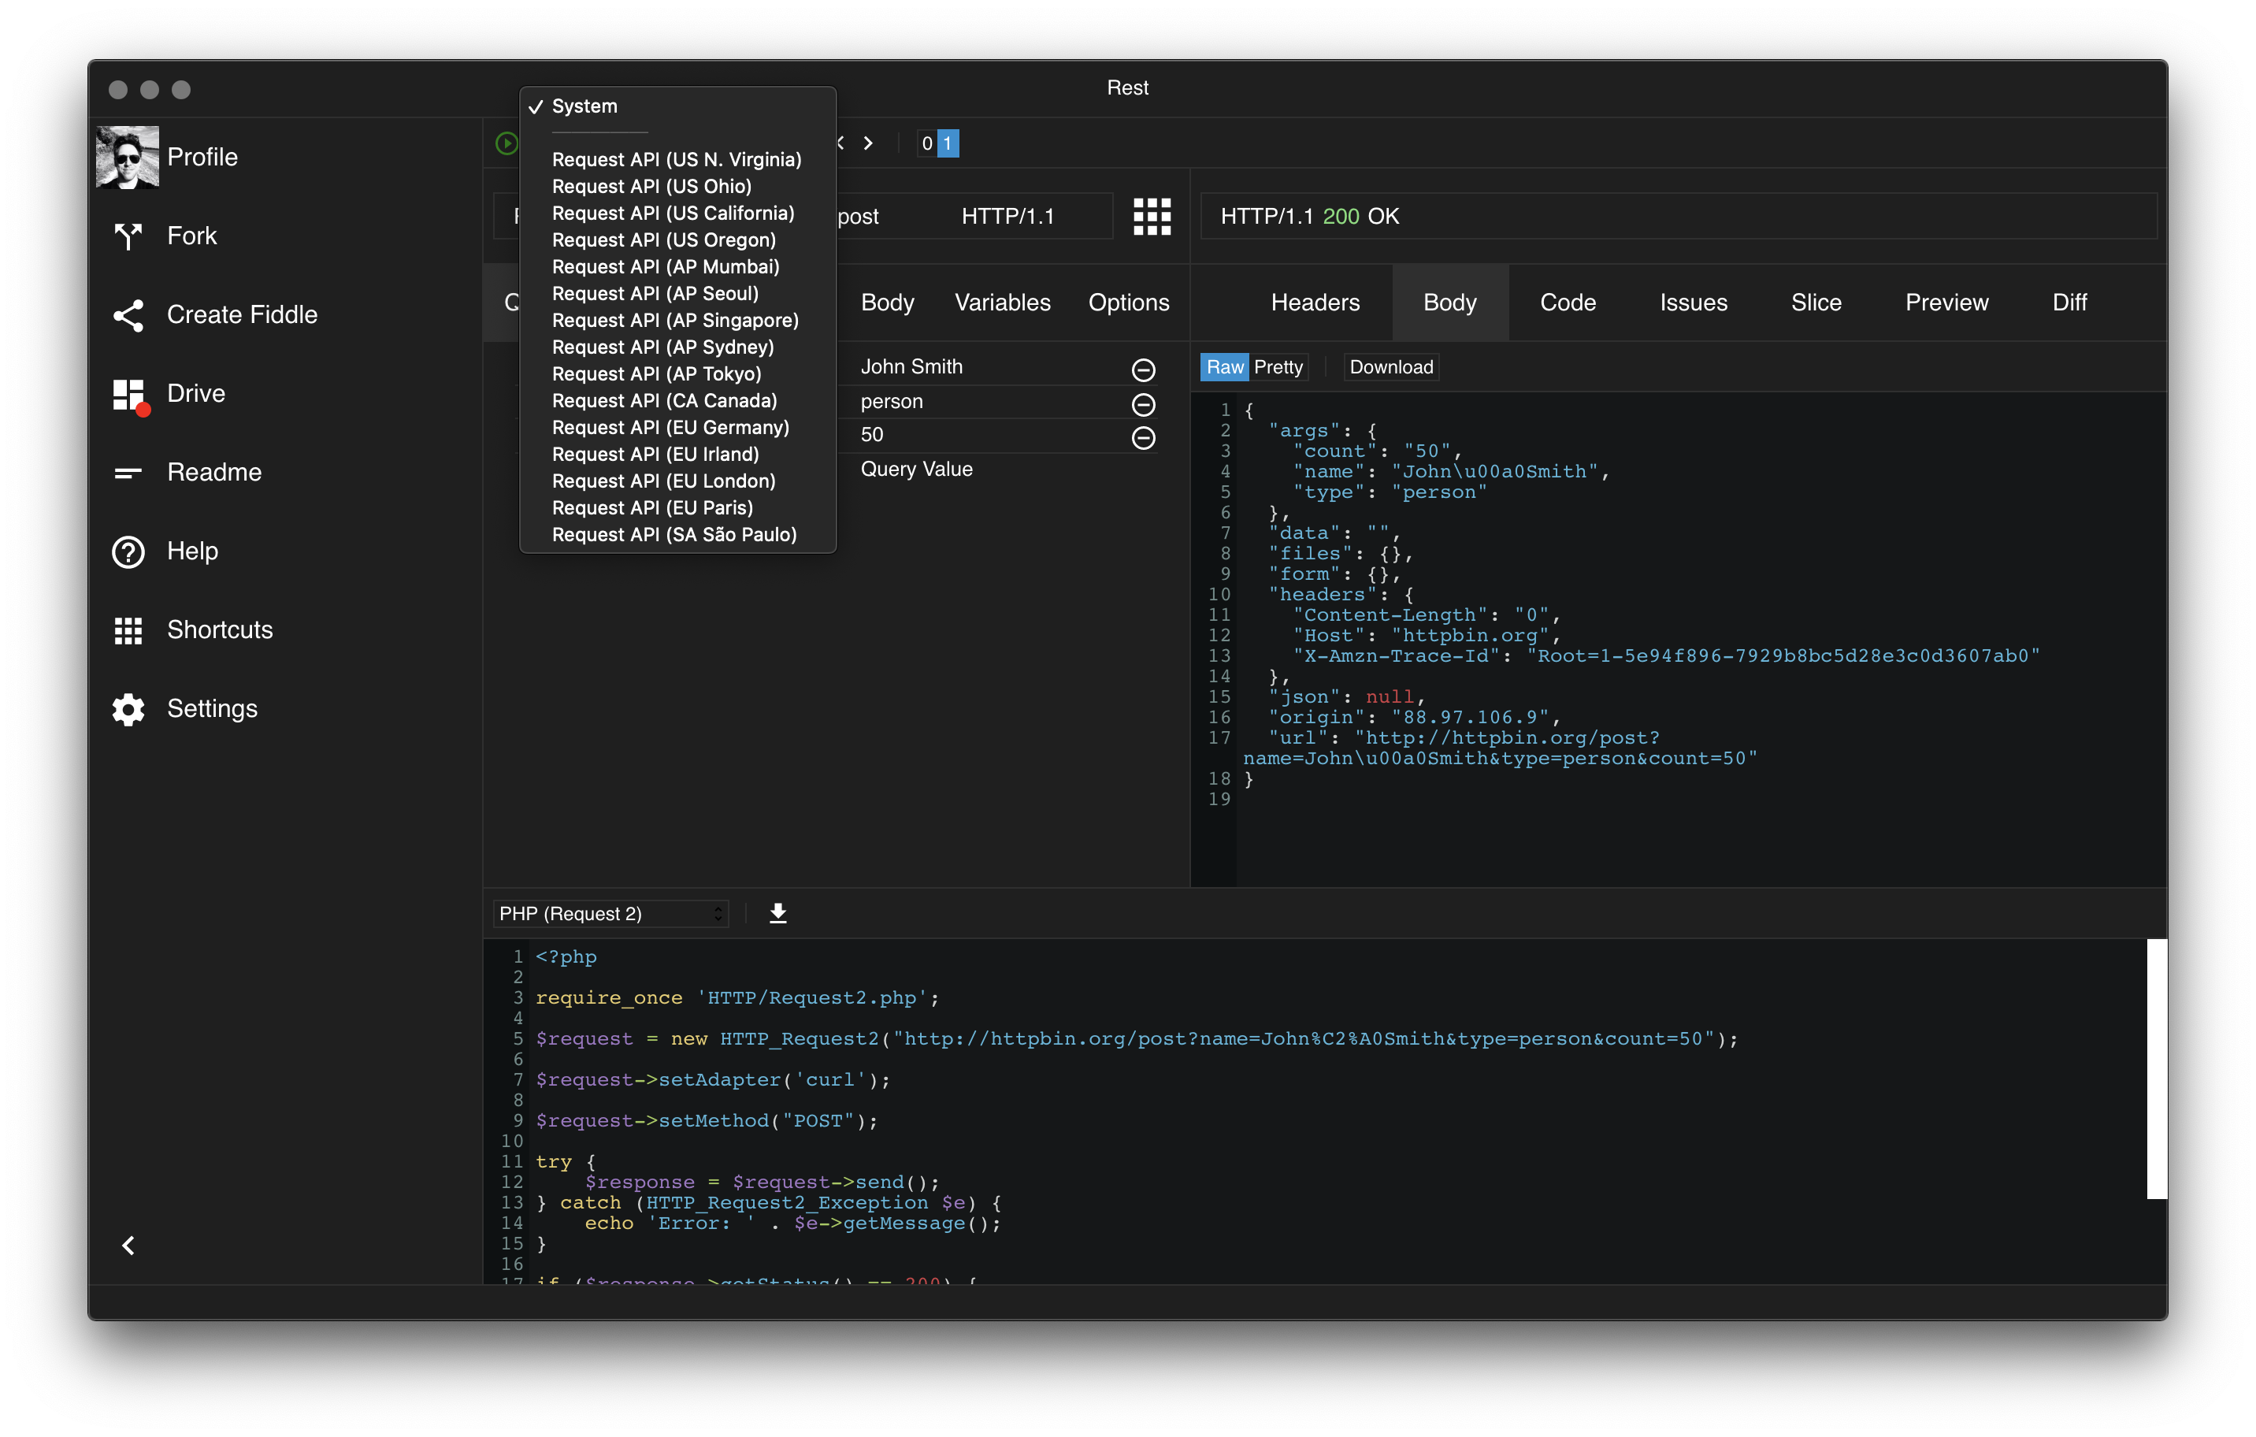
Task: Click the Download response button
Action: [1390, 367]
